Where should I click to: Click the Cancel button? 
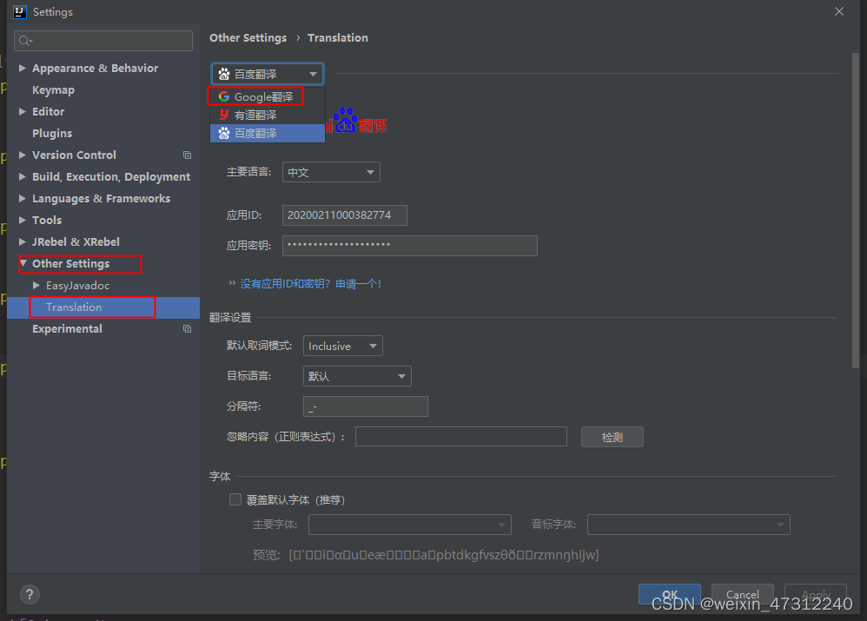[x=743, y=594]
